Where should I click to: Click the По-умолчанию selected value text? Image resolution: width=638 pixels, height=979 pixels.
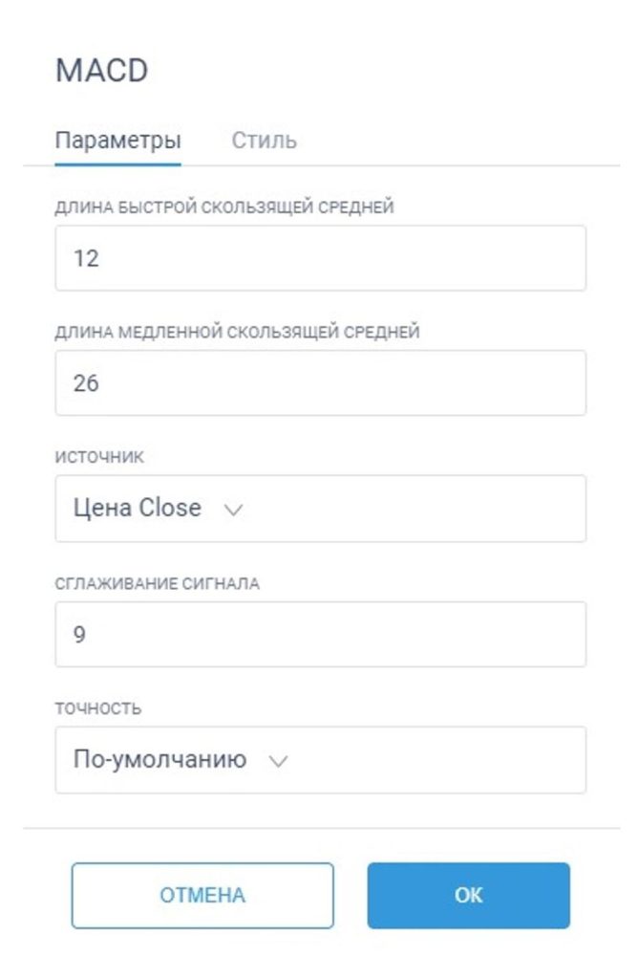pos(159,760)
